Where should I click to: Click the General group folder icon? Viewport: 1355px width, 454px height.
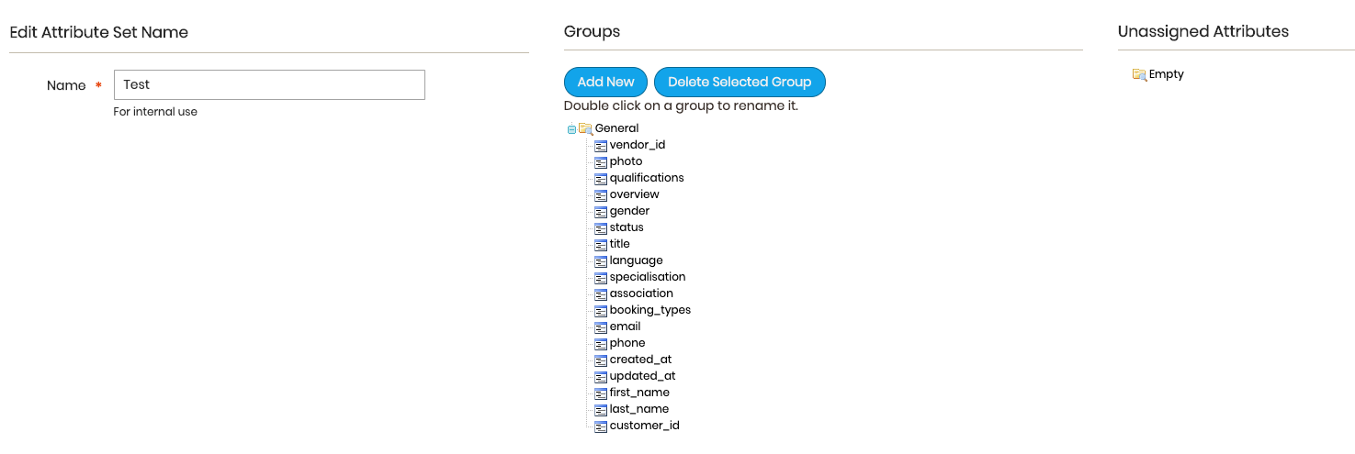[585, 129]
